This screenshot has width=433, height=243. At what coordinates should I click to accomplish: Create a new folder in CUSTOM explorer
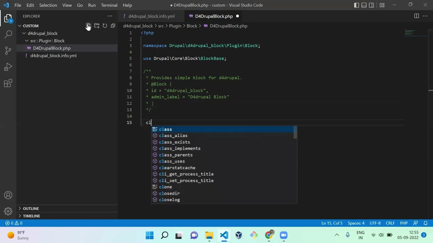pos(97,26)
